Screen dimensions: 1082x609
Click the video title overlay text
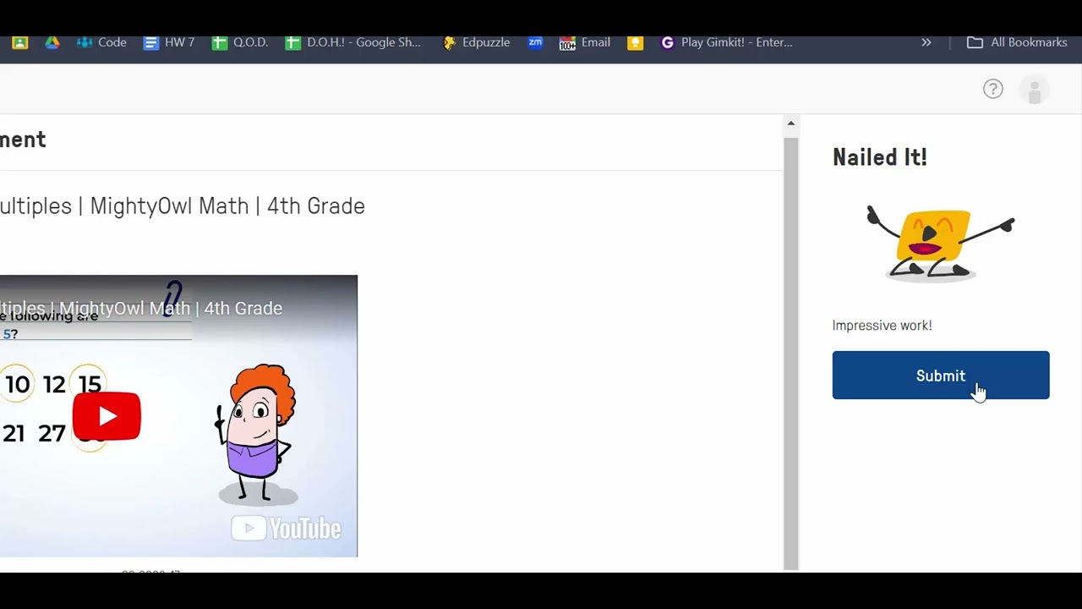click(141, 308)
